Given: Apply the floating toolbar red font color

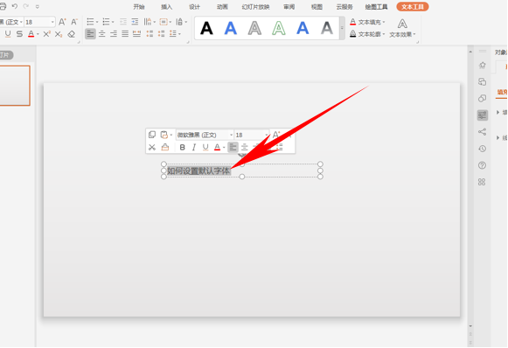Looking at the screenshot, I should point(217,148).
